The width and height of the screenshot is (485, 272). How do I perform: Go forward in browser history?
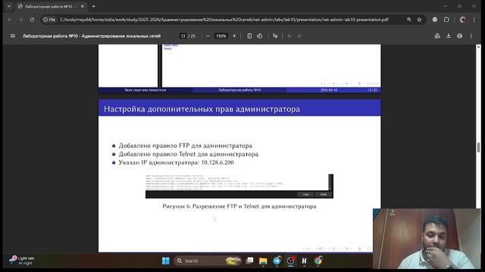(x=21, y=20)
